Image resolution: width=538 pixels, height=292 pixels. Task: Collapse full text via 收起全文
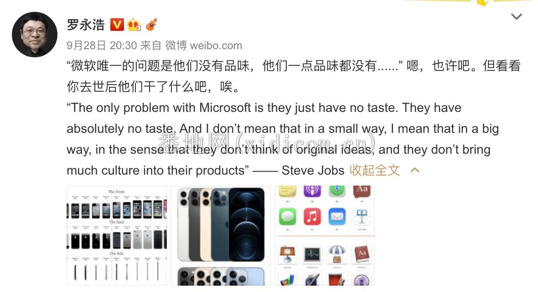tap(375, 170)
